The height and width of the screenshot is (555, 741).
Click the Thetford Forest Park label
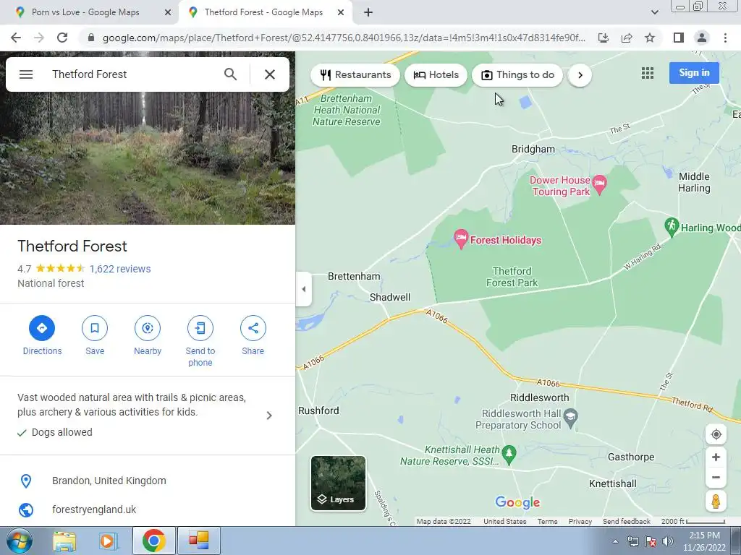click(512, 277)
